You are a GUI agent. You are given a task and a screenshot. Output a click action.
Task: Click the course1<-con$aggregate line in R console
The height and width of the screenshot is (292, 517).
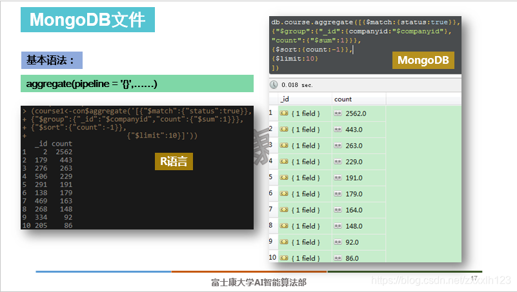[x=137, y=111]
